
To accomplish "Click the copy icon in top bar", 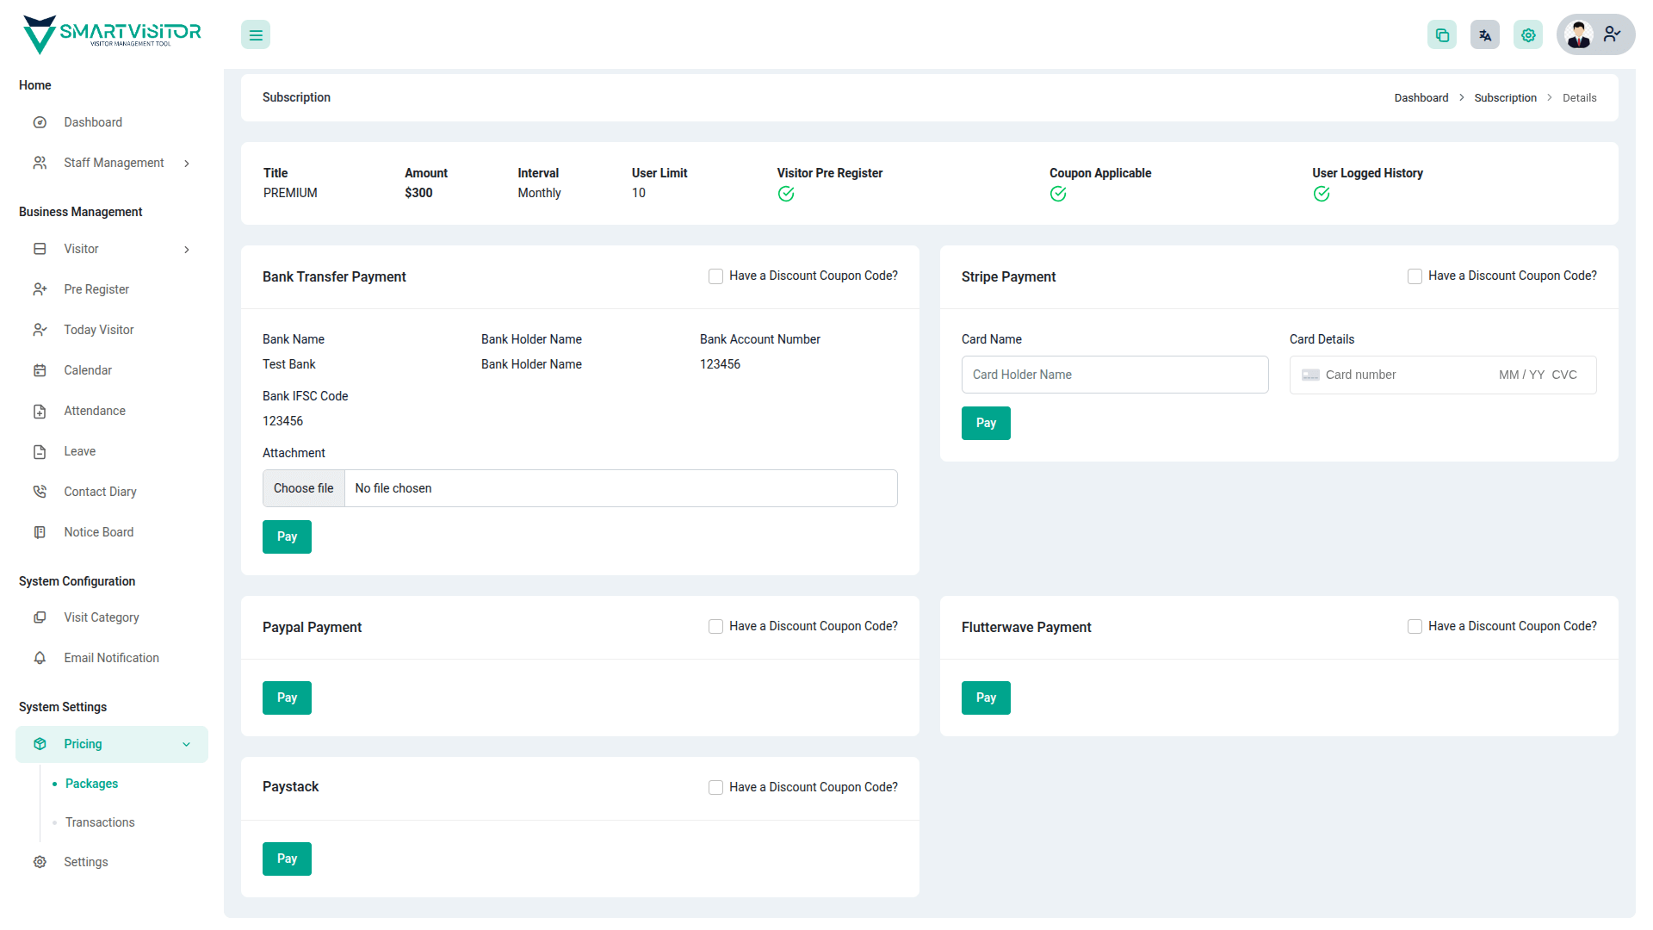I will pyautogui.click(x=1442, y=35).
